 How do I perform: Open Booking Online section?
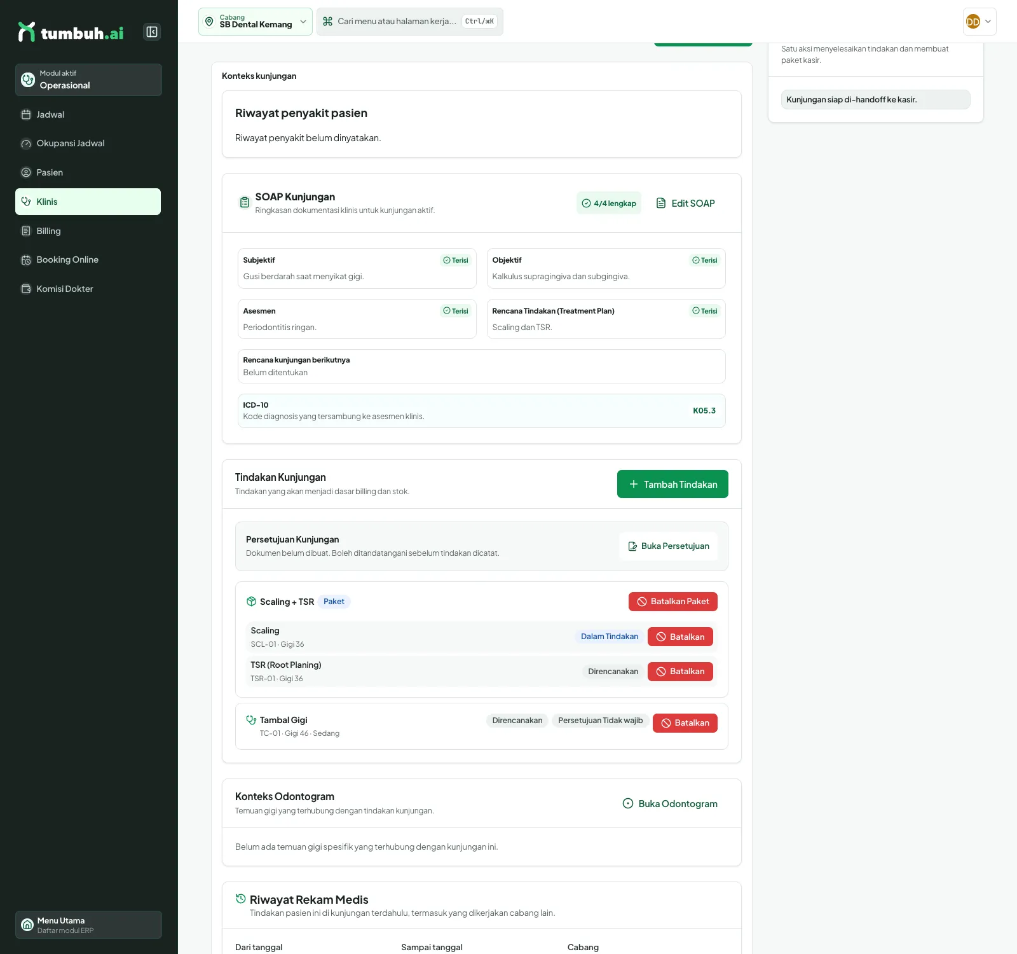(x=88, y=259)
